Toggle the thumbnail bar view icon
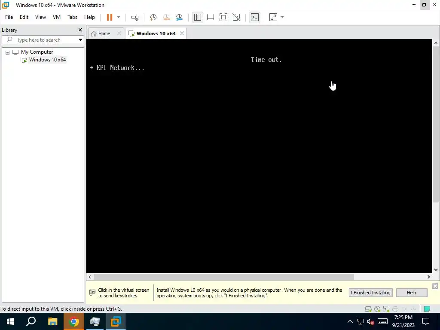This screenshot has height=330, width=440. coord(211,17)
